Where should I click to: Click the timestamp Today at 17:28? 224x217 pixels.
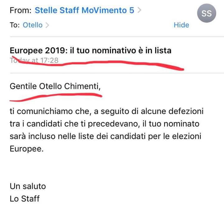pyautogui.click(x=34, y=60)
